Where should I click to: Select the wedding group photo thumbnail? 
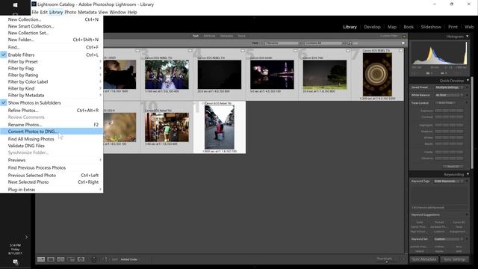click(167, 75)
